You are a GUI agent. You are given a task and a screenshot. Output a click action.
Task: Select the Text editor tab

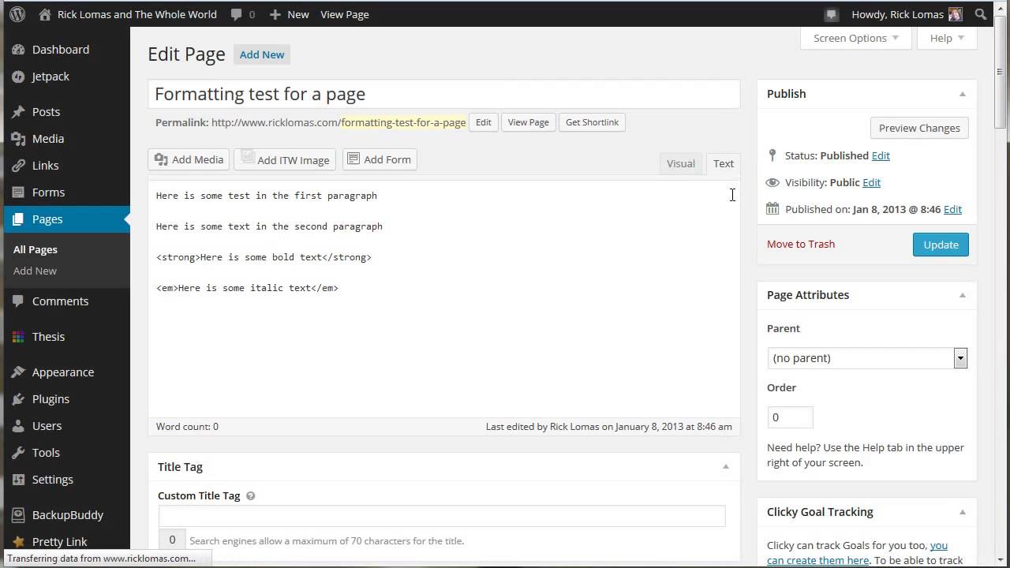coord(723,163)
